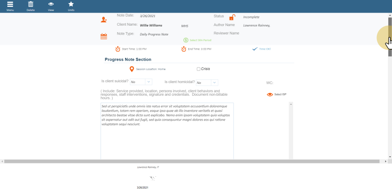392x191 pixels.
Task: Click the Delete trash can icon
Action: click(30, 4)
